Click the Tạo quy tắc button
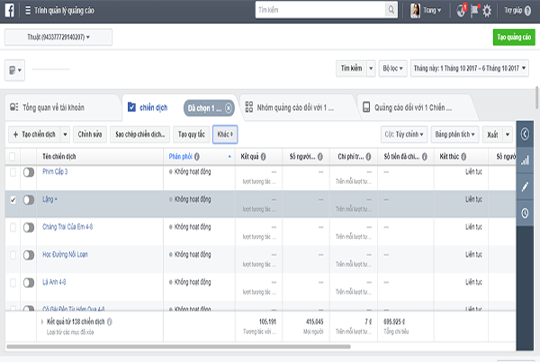 [x=191, y=134]
